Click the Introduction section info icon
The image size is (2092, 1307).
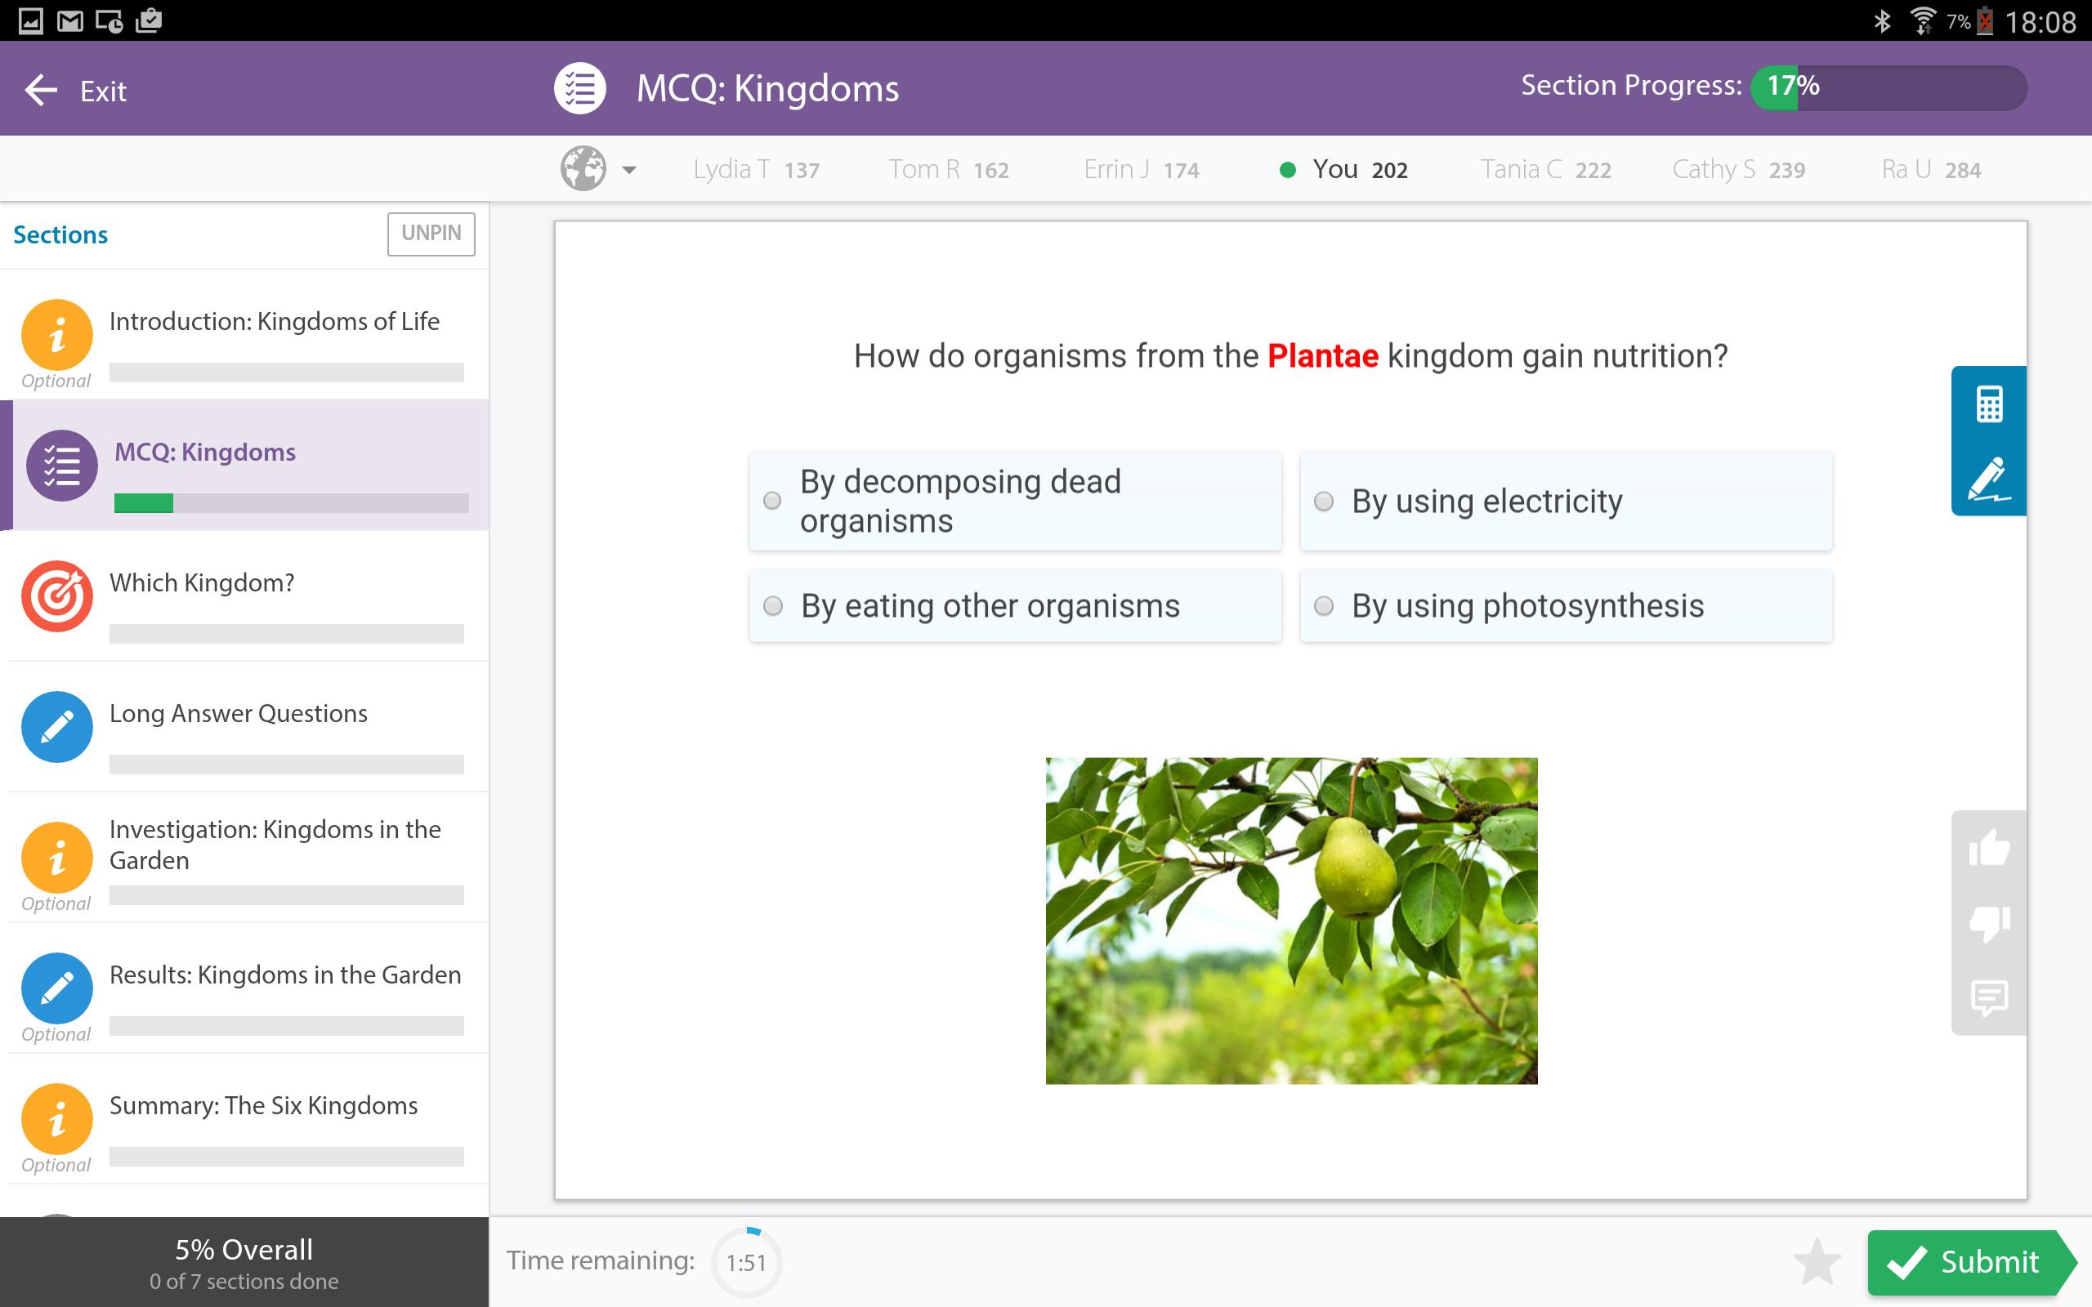[57, 336]
